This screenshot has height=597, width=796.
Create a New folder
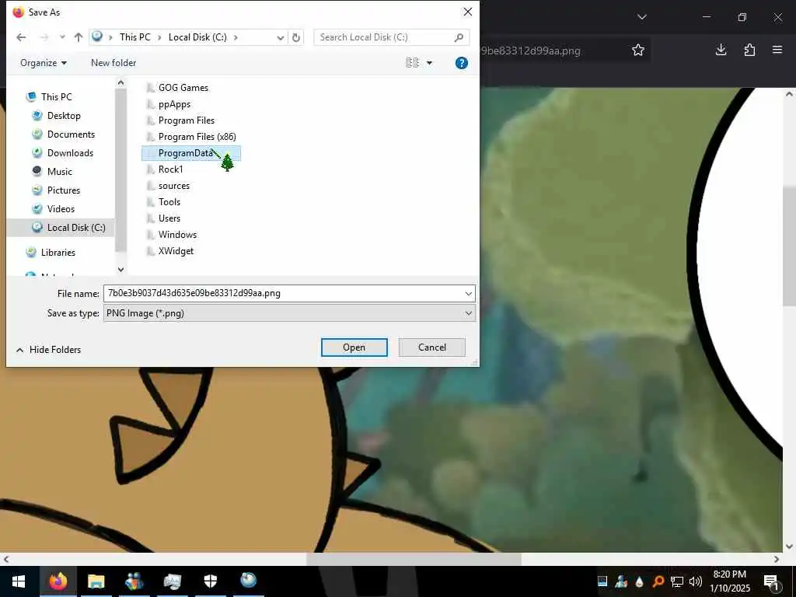pyautogui.click(x=113, y=63)
